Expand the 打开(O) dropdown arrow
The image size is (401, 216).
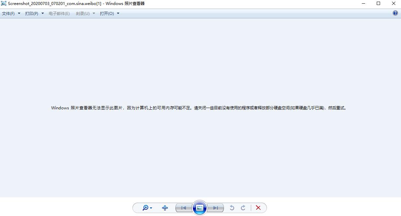117,13
